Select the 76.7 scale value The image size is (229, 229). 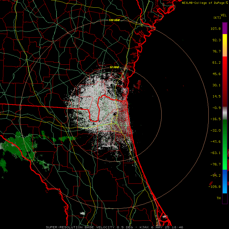[x=217, y=51]
